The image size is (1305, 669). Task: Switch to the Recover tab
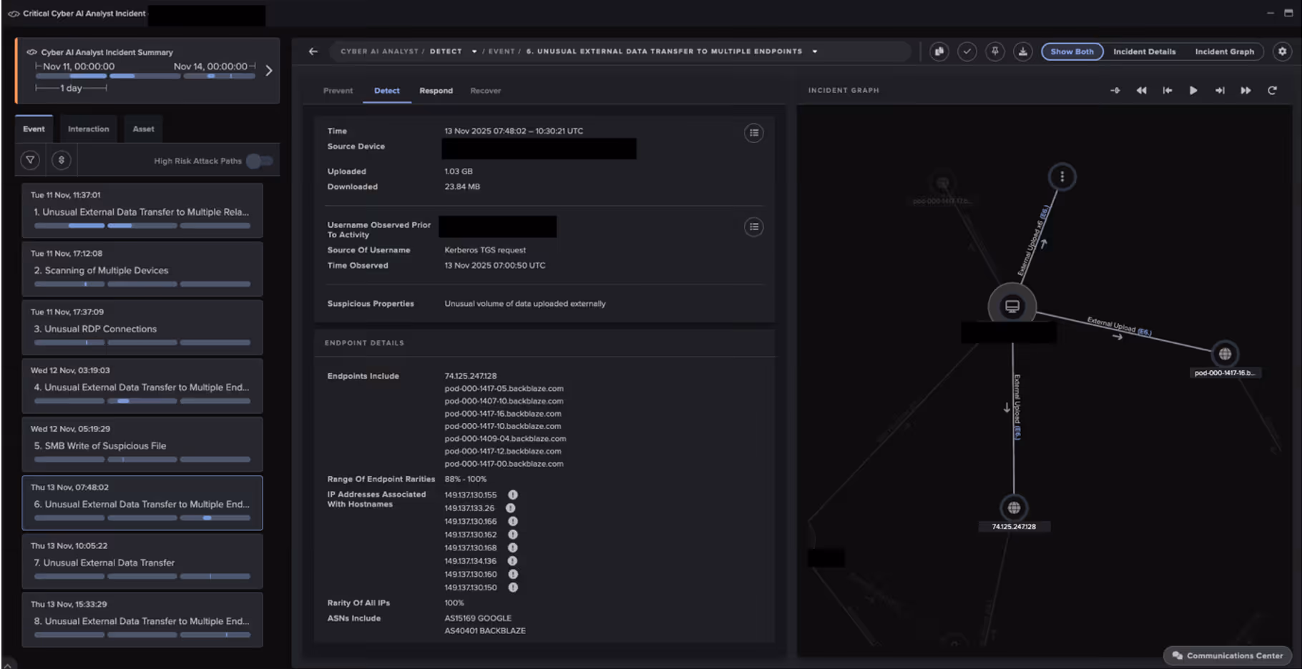pos(485,91)
